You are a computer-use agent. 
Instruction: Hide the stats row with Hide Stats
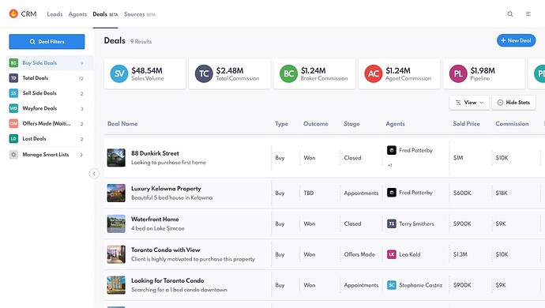(513, 103)
